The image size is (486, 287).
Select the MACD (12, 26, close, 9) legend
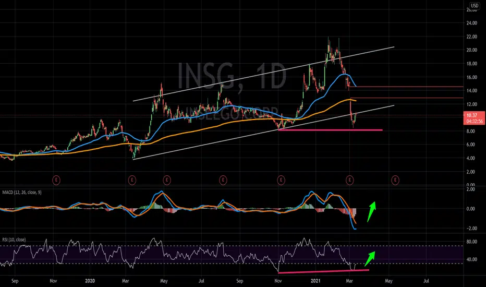pos(22,193)
